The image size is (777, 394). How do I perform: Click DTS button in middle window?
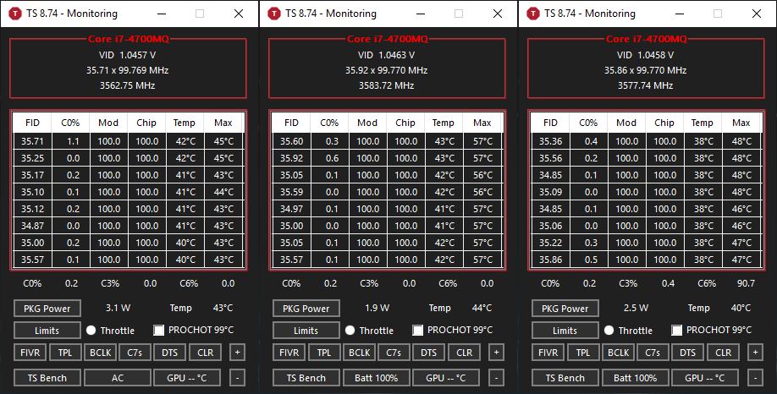tap(429, 353)
